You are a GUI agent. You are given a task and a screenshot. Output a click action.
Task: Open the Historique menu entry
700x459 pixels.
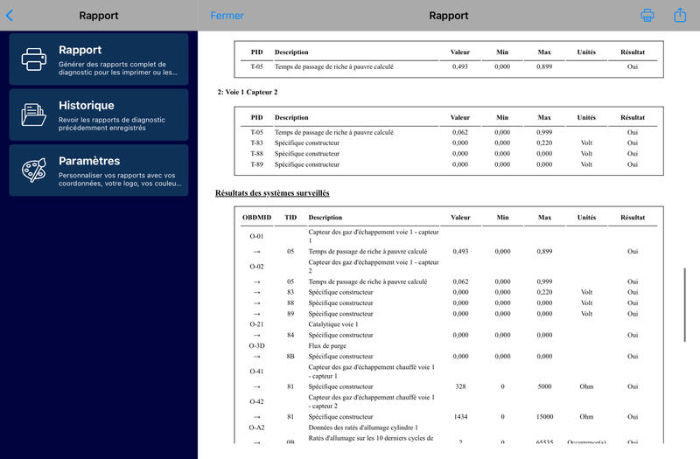pos(99,115)
